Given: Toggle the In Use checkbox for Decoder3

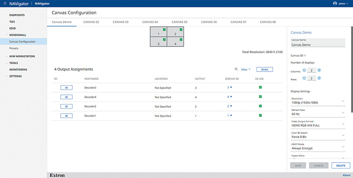Looking at the screenshot, I should pyautogui.click(x=260, y=87).
